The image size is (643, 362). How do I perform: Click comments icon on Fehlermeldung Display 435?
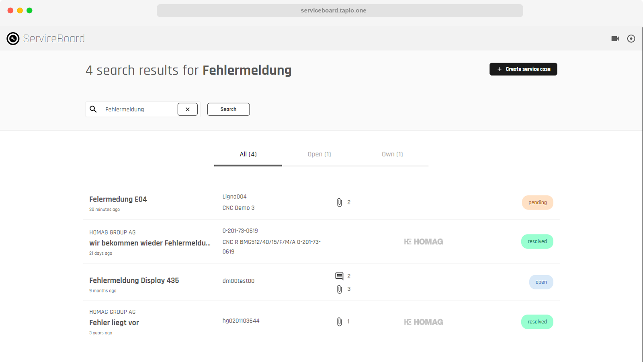339,276
